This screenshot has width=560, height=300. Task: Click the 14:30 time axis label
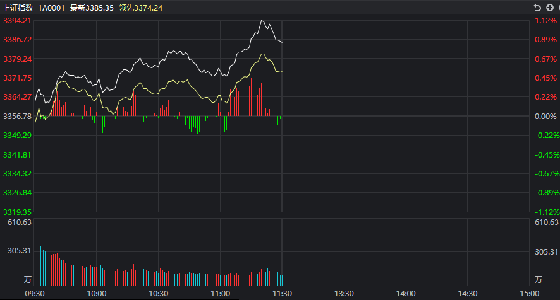pos(468,294)
